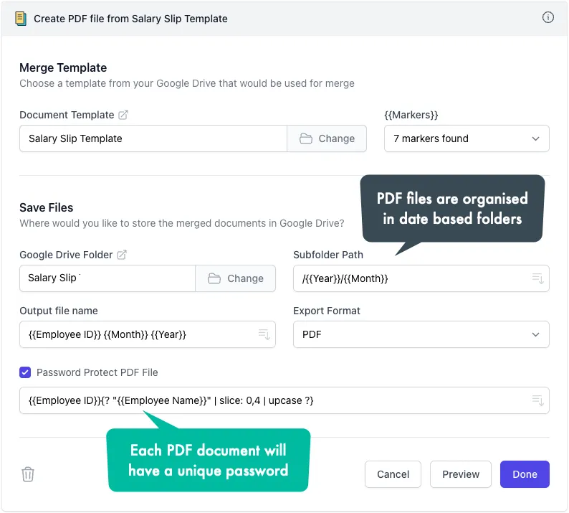Change the Salary Slip Drive folder
Screen dimensions: 569x513
236,278
